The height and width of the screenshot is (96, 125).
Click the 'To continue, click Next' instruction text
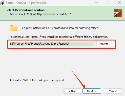[x=59, y=37]
